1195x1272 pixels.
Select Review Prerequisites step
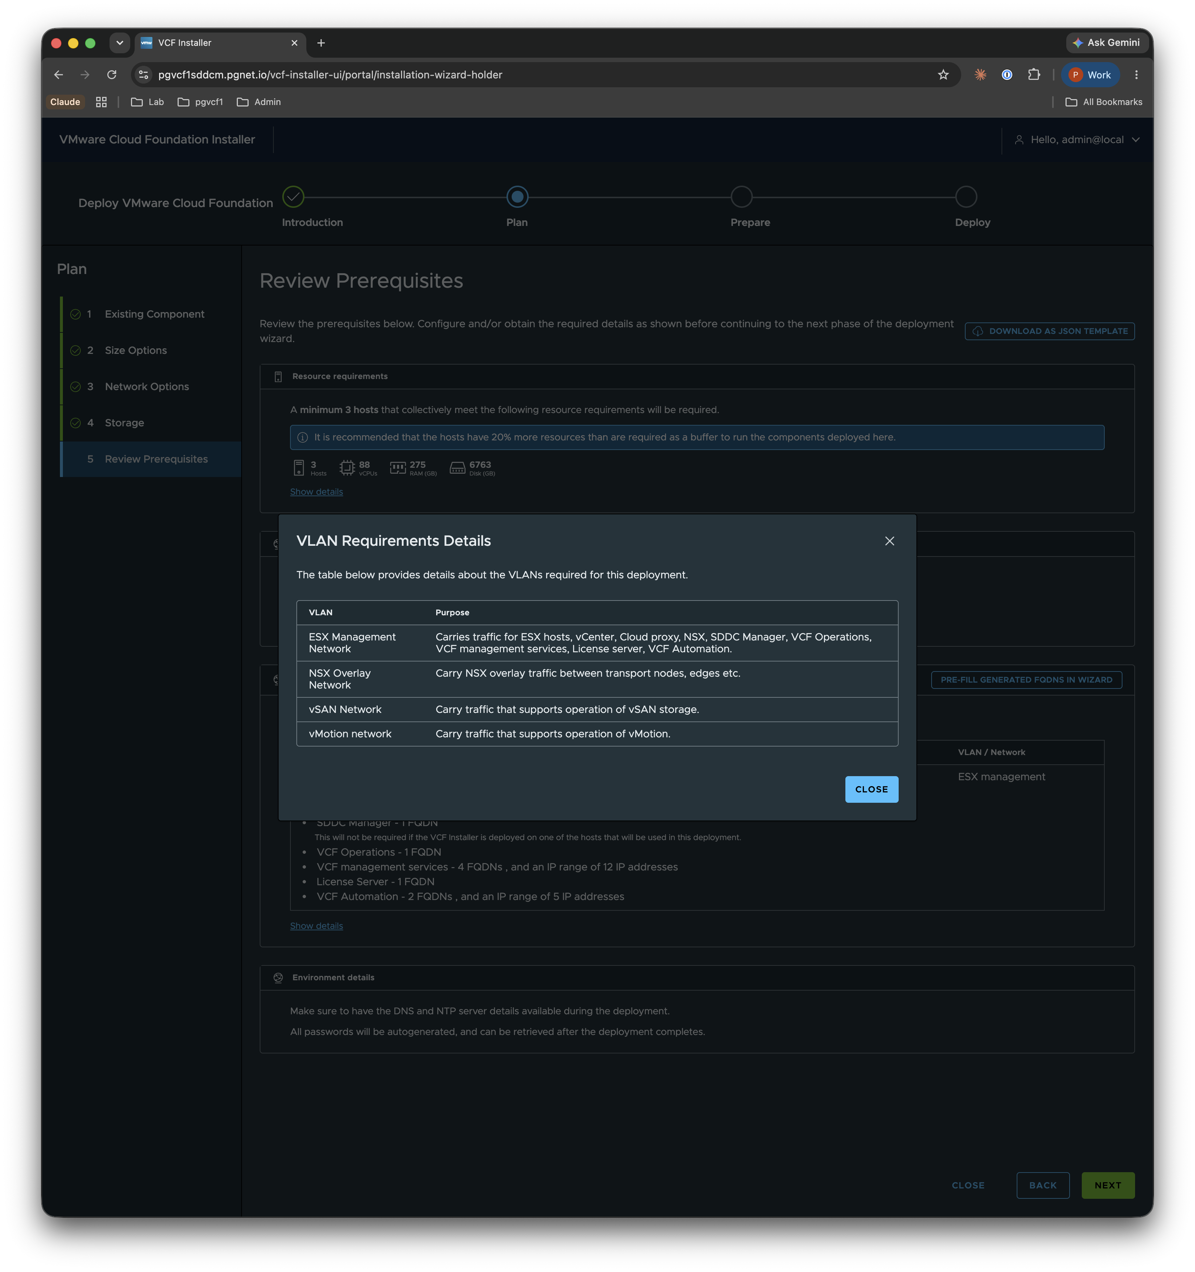coord(151,459)
